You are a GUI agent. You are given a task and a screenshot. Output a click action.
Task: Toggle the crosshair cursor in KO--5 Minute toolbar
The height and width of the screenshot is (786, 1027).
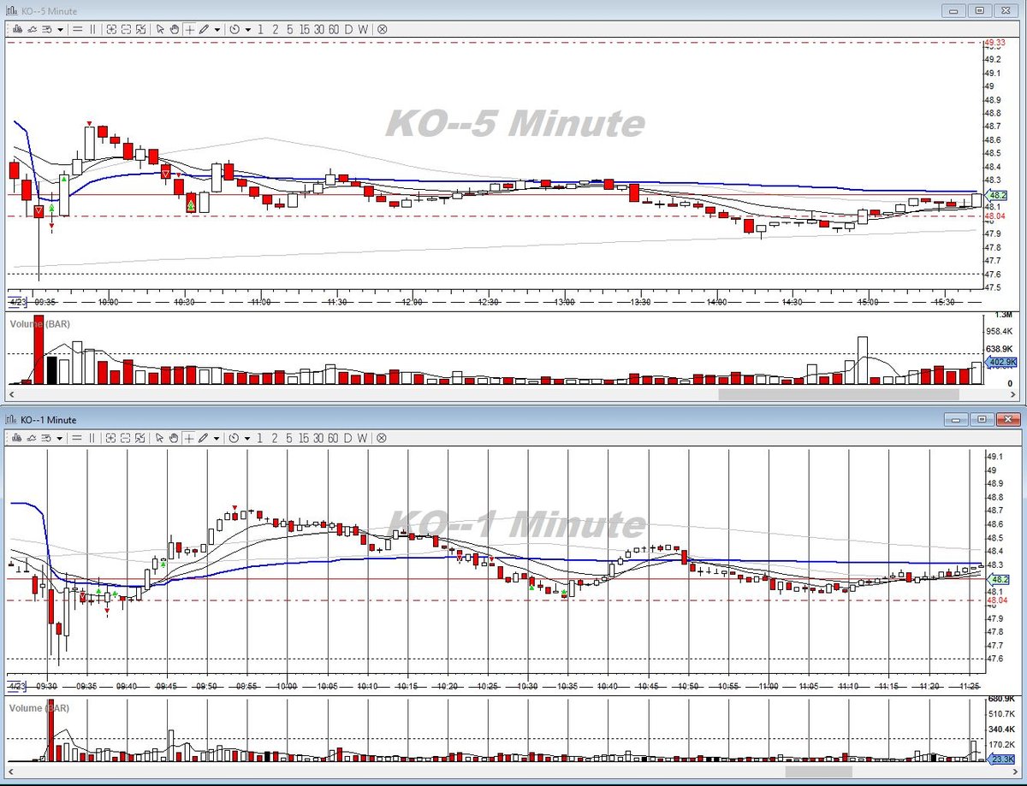coord(189,29)
